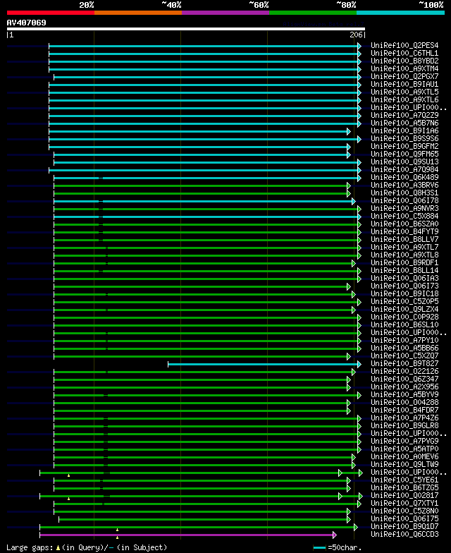Select the UniRef100_A9NVR3 label
Viewport: 451px width, 553px height.
(404, 209)
